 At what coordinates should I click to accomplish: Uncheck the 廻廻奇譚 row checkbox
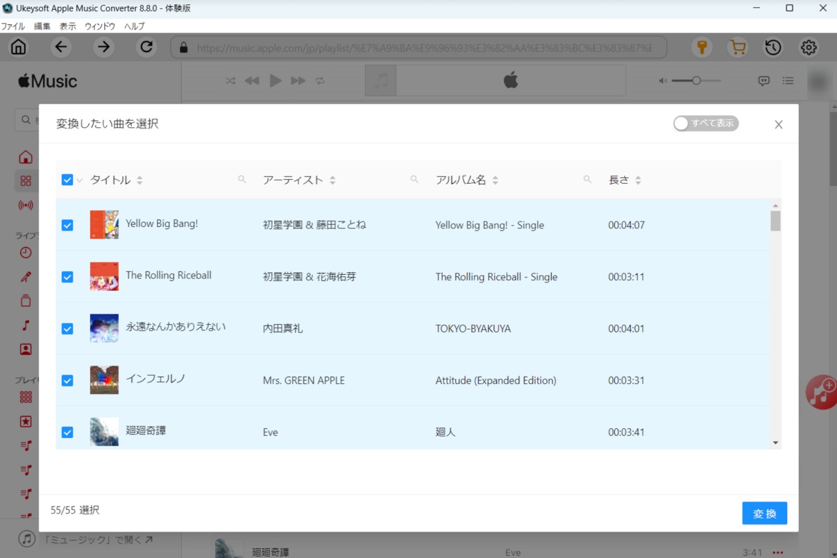click(x=67, y=432)
